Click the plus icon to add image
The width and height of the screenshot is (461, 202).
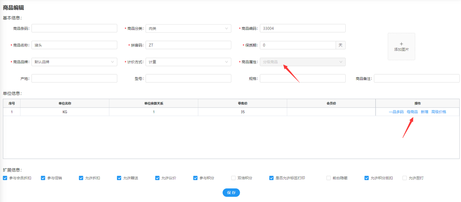click(x=401, y=44)
